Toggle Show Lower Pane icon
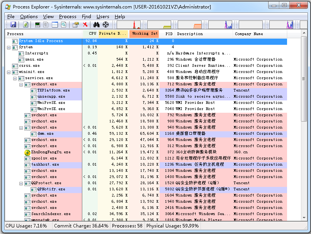 click(x=55, y=25)
